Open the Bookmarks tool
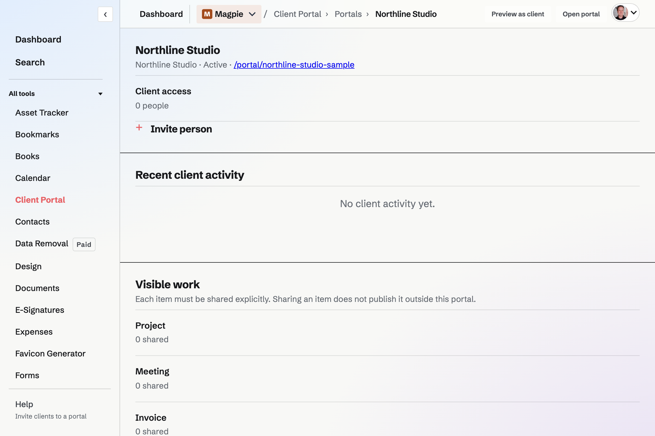The height and width of the screenshot is (436, 655). point(37,134)
